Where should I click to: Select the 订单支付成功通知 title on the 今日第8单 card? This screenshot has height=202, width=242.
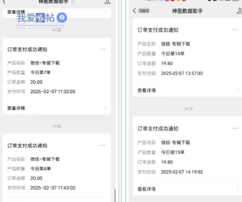tap(27, 146)
